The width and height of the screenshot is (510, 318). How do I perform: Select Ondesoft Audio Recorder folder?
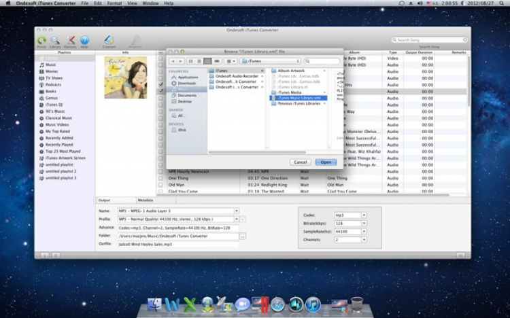(236, 76)
